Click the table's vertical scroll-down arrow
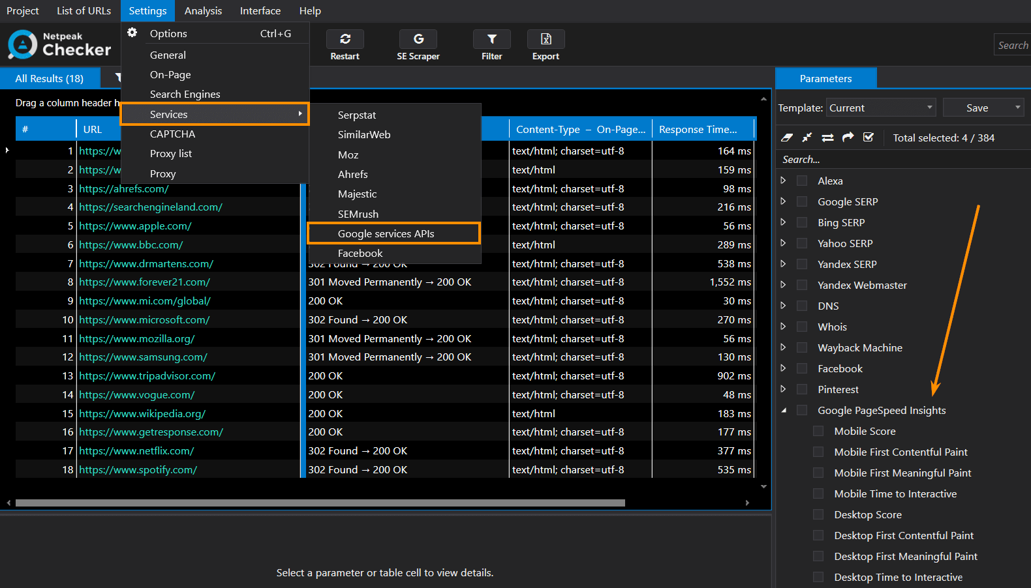Screen dimensions: 1031x588 pyautogui.click(x=763, y=486)
